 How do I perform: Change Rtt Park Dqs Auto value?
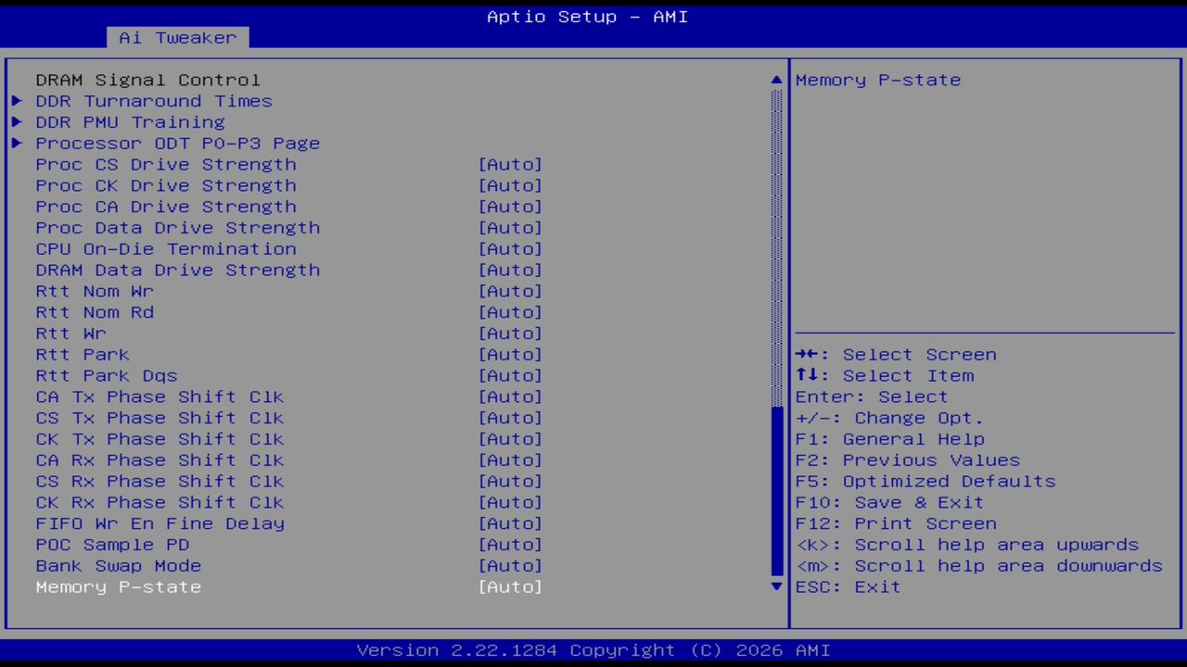pyautogui.click(x=510, y=376)
